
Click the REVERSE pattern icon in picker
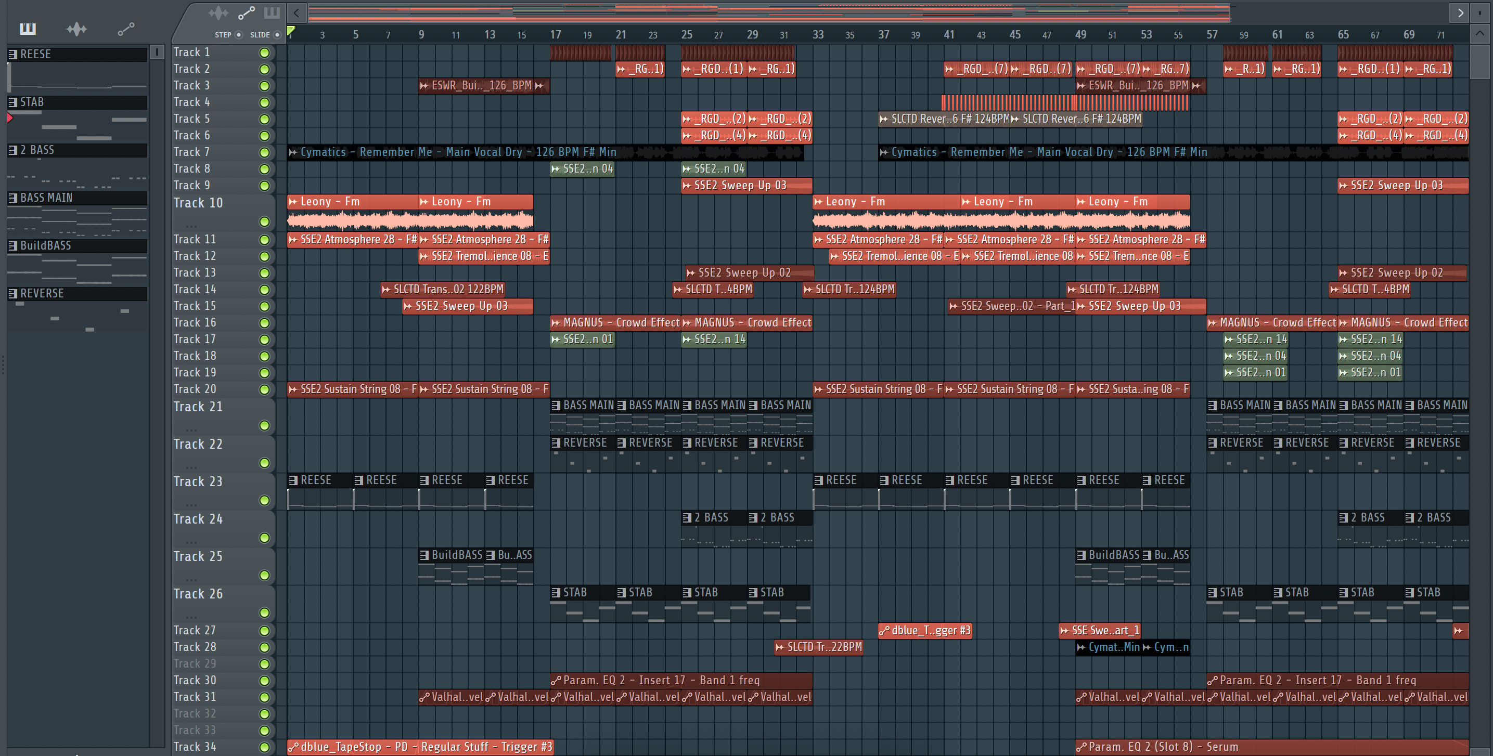point(13,294)
